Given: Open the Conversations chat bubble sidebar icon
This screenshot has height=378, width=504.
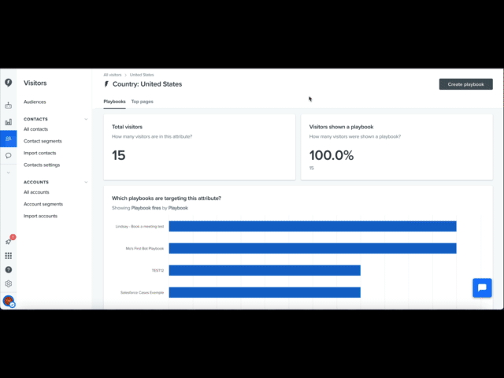Looking at the screenshot, I should tap(9, 156).
